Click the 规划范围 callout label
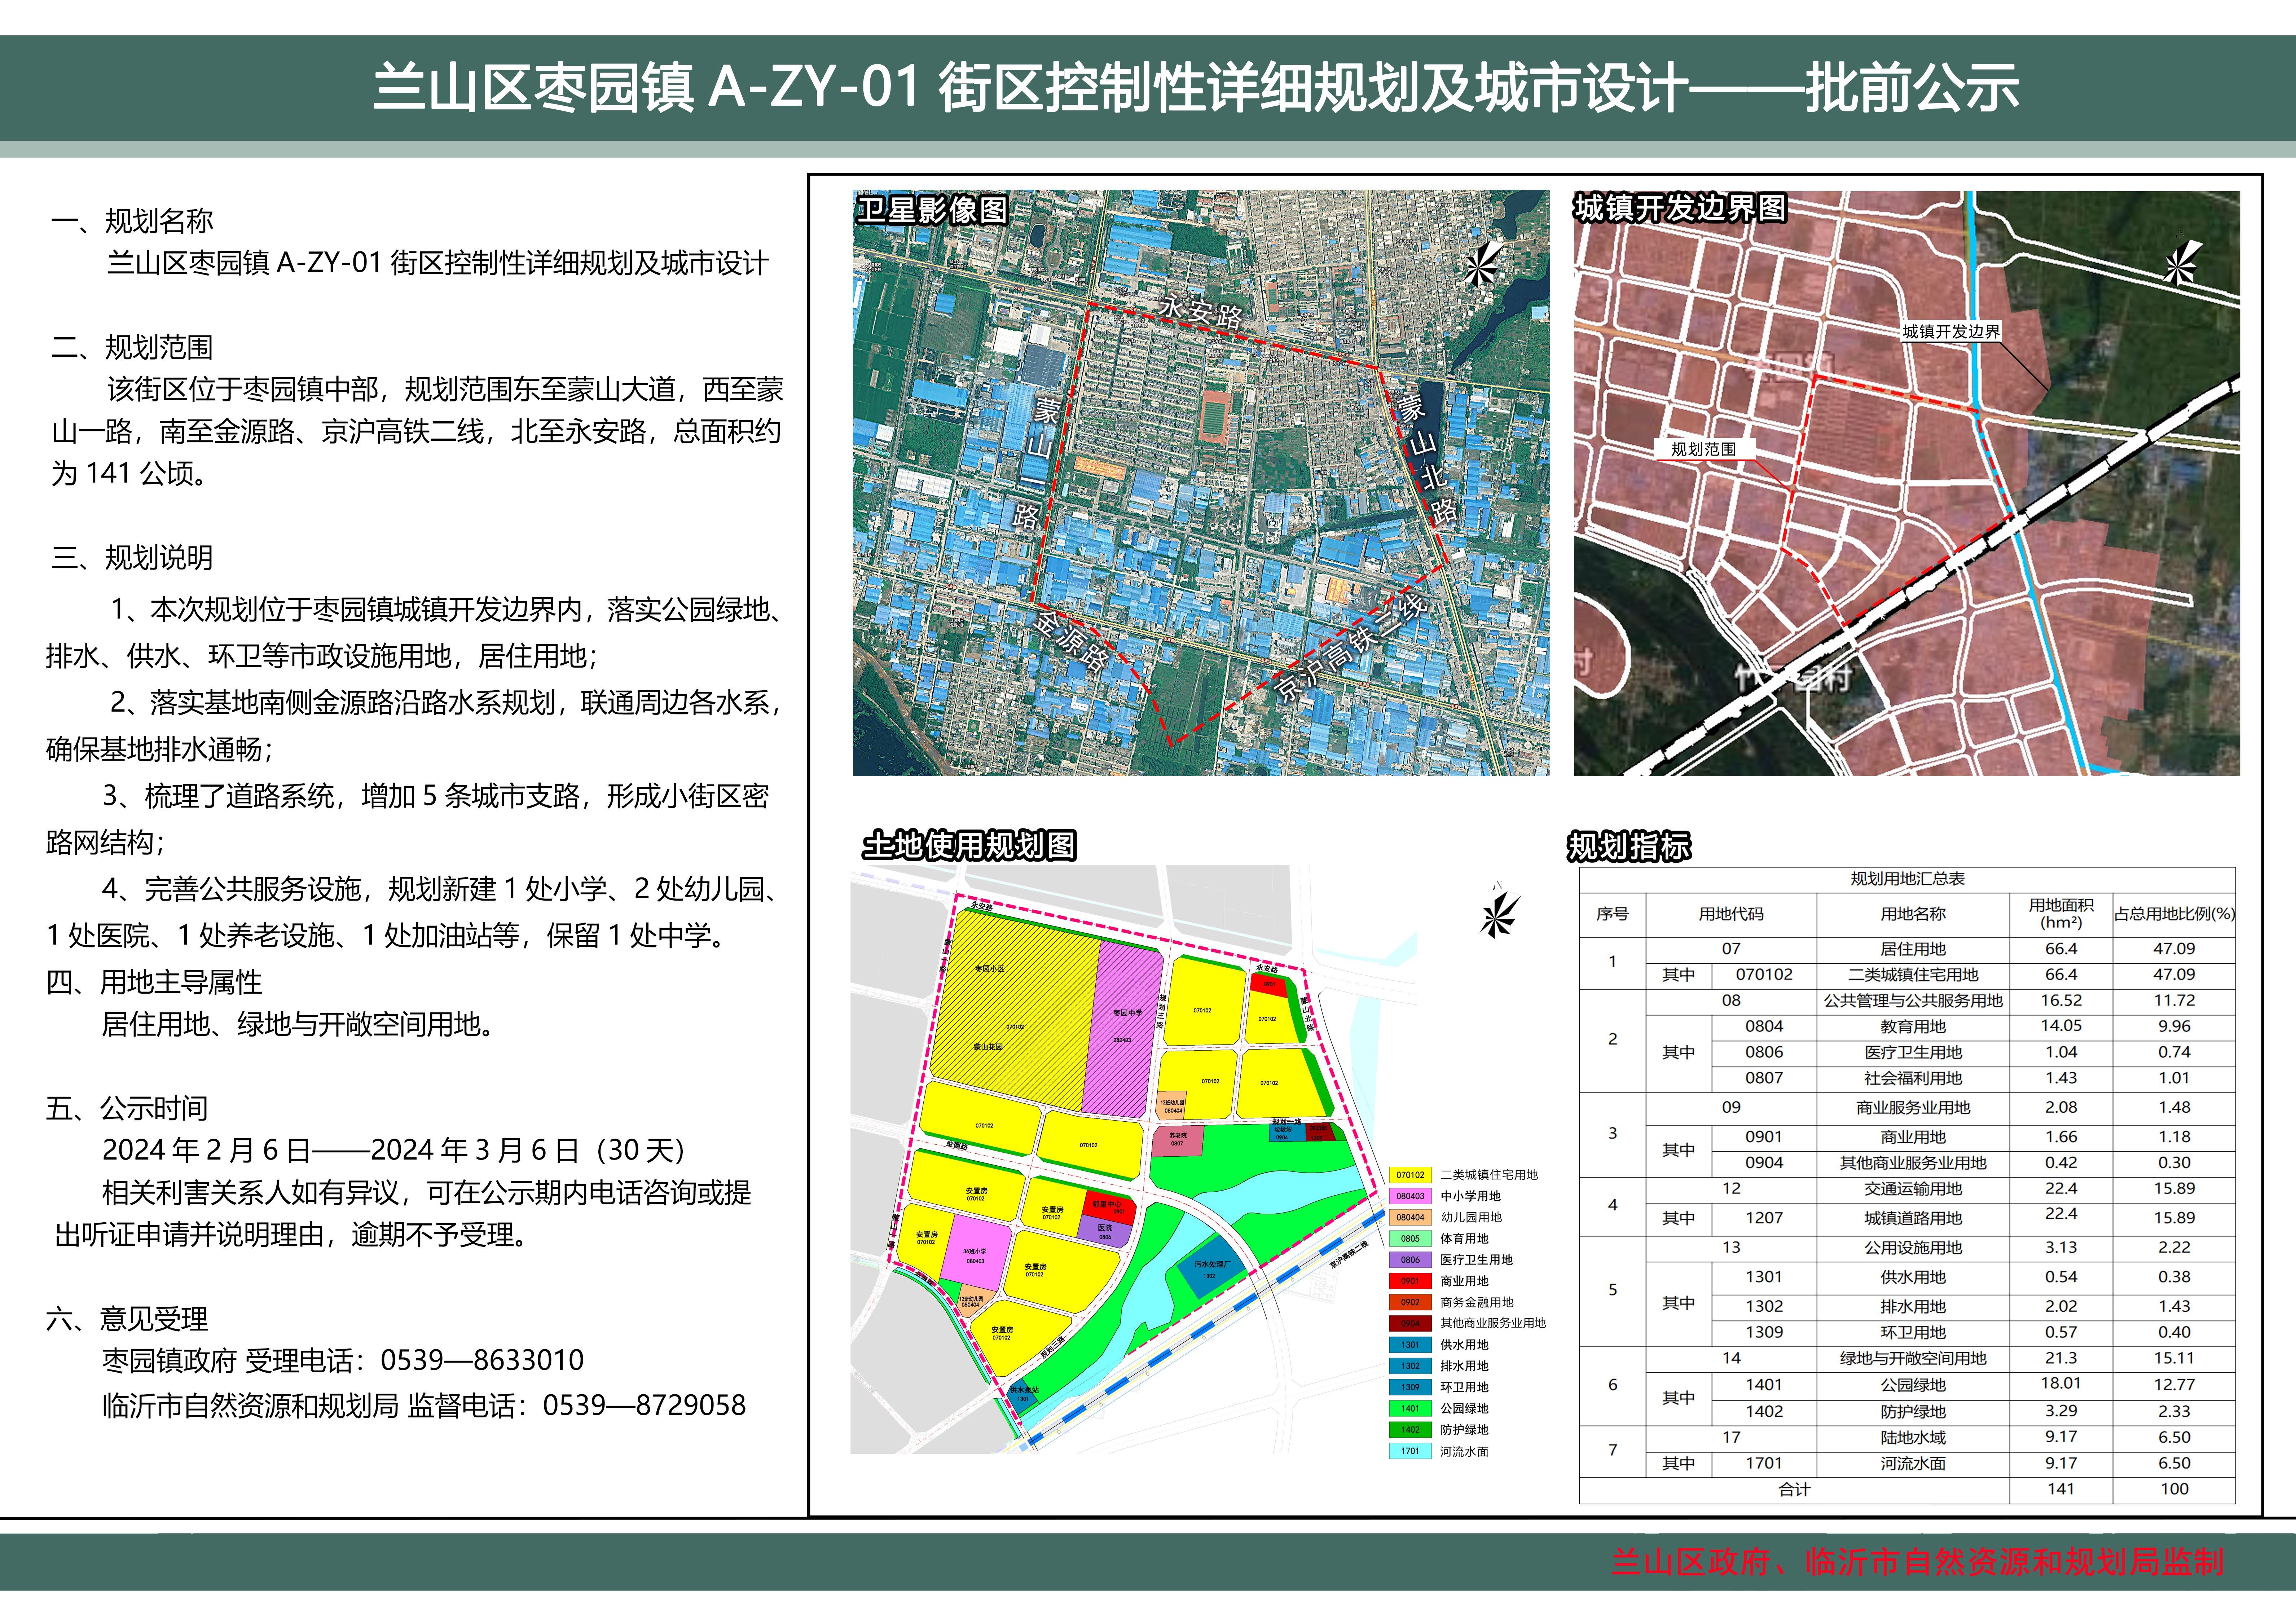Image resolution: width=2296 pixels, height=1623 pixels. 1704,449
